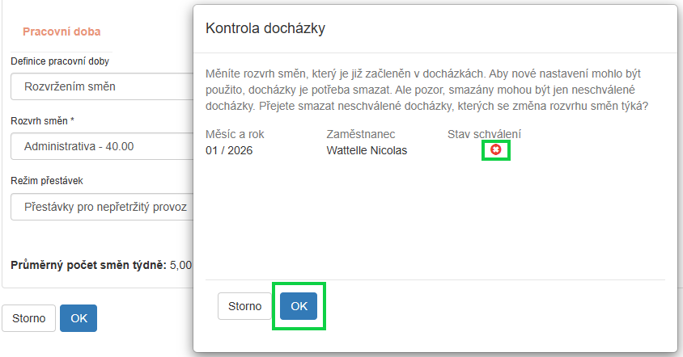Select employee Wattelle Nicolas in the list
Screen dimensions: 683x357
(367, 150)
